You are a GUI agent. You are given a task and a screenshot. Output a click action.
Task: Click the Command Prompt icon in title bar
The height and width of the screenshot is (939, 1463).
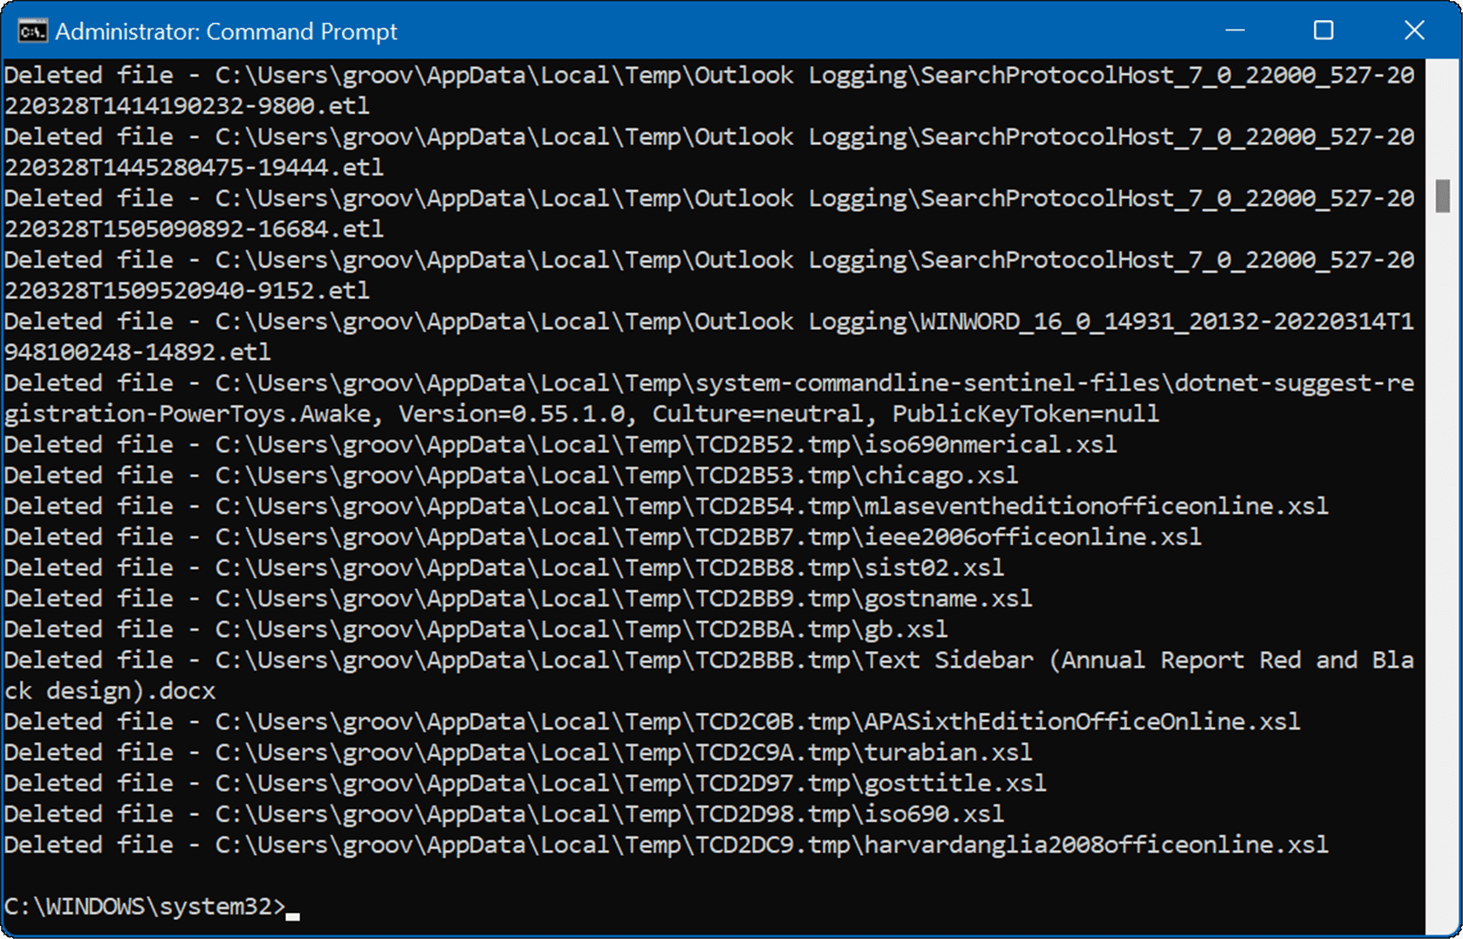32,31
